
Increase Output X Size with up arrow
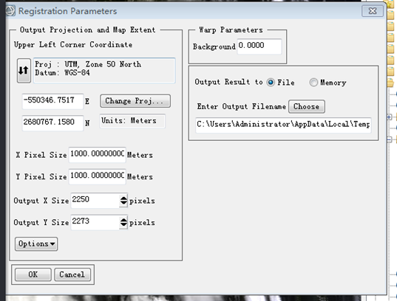pyautogui.click(x=123, y=198)
